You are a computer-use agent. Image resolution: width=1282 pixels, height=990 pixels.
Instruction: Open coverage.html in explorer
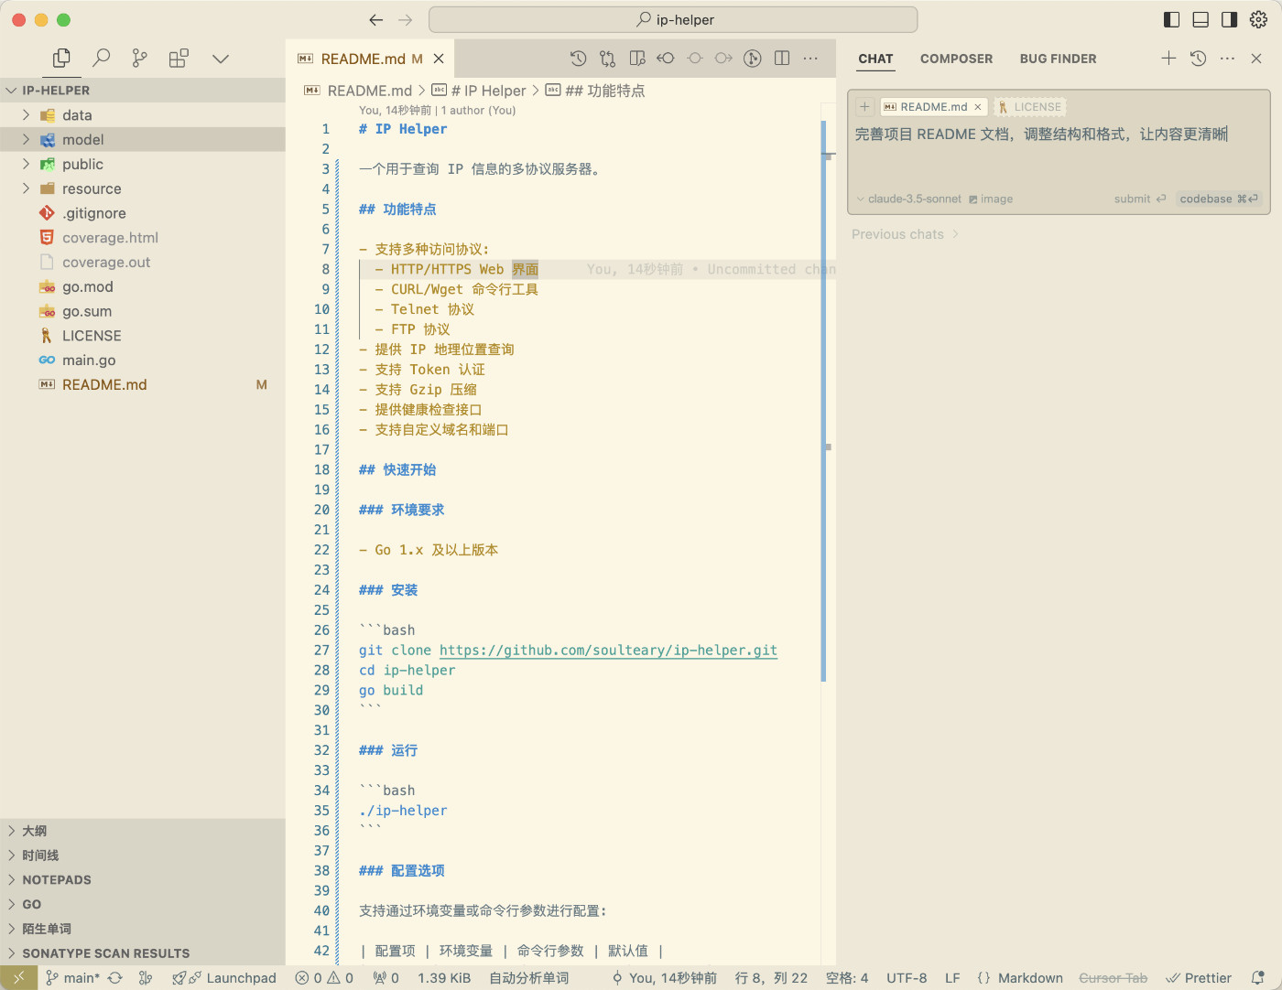coord(143,238)
